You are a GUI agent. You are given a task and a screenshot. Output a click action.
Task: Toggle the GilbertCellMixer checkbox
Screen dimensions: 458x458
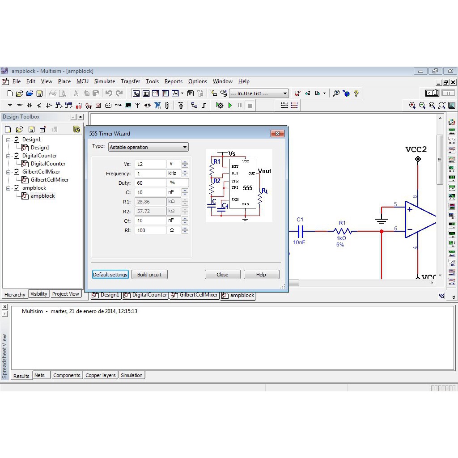tap(17, 172)
